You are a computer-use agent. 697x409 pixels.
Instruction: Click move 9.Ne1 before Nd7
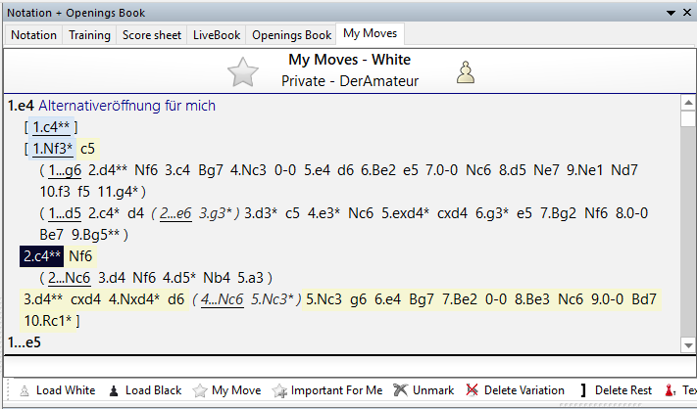tap(584, 170)
